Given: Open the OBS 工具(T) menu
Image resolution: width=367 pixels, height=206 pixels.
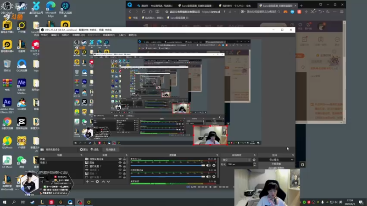Looking at the screenshot, I should point(122,35).
